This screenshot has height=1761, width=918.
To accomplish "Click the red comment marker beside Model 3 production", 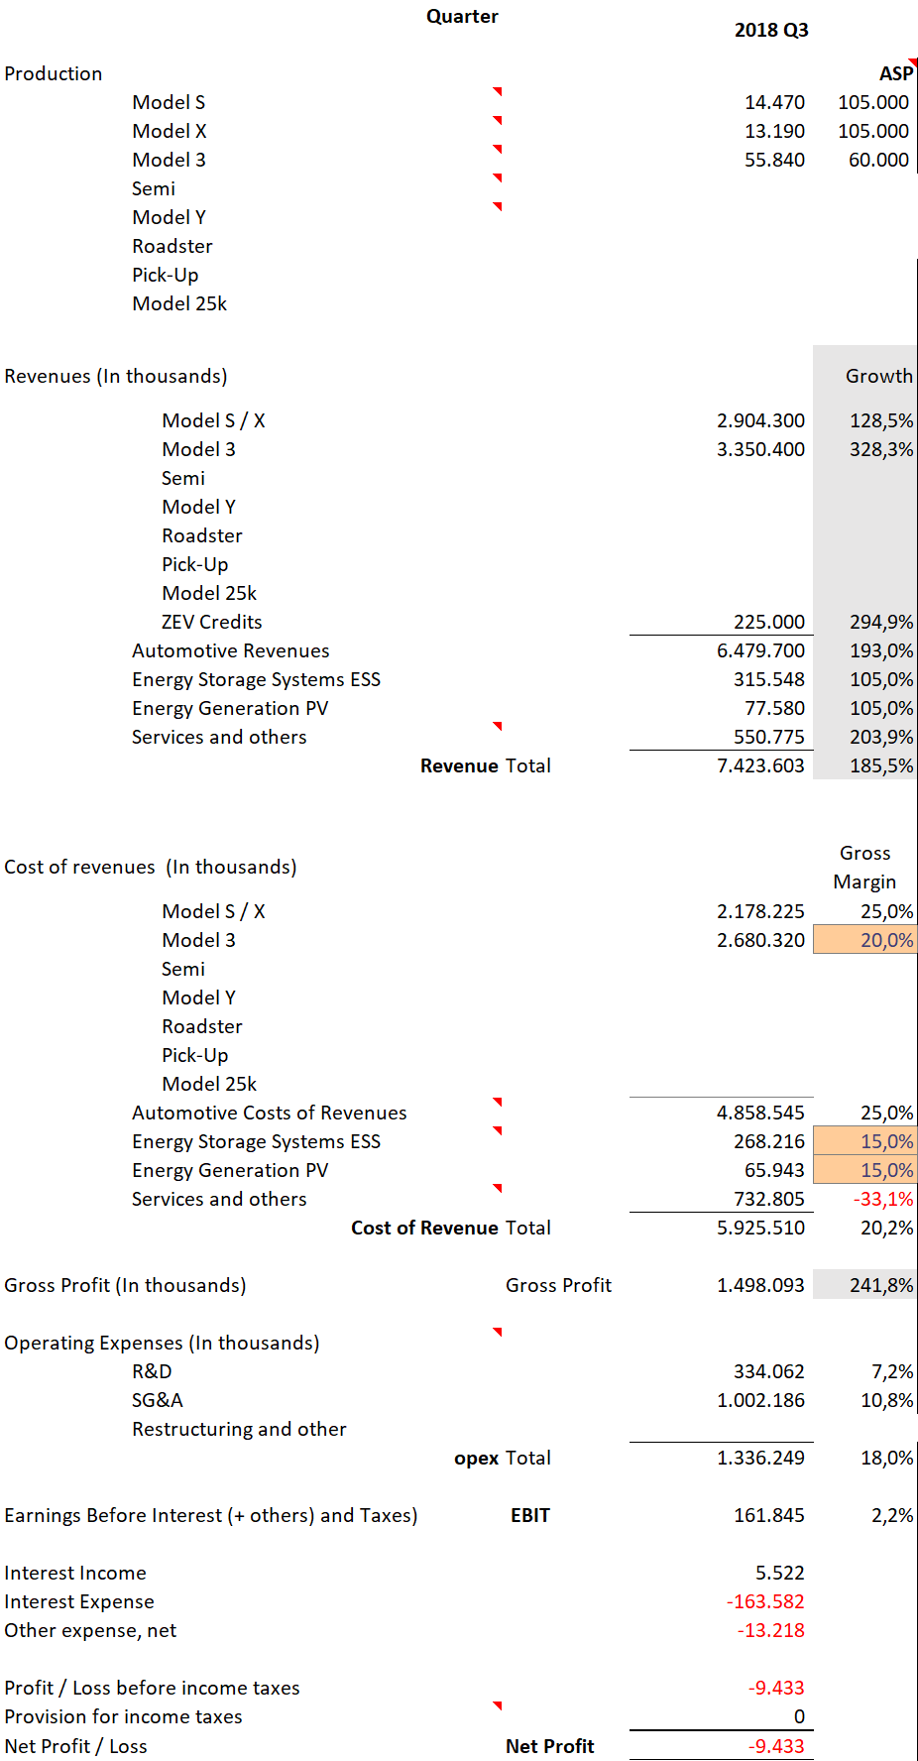I will coord(498,149).
